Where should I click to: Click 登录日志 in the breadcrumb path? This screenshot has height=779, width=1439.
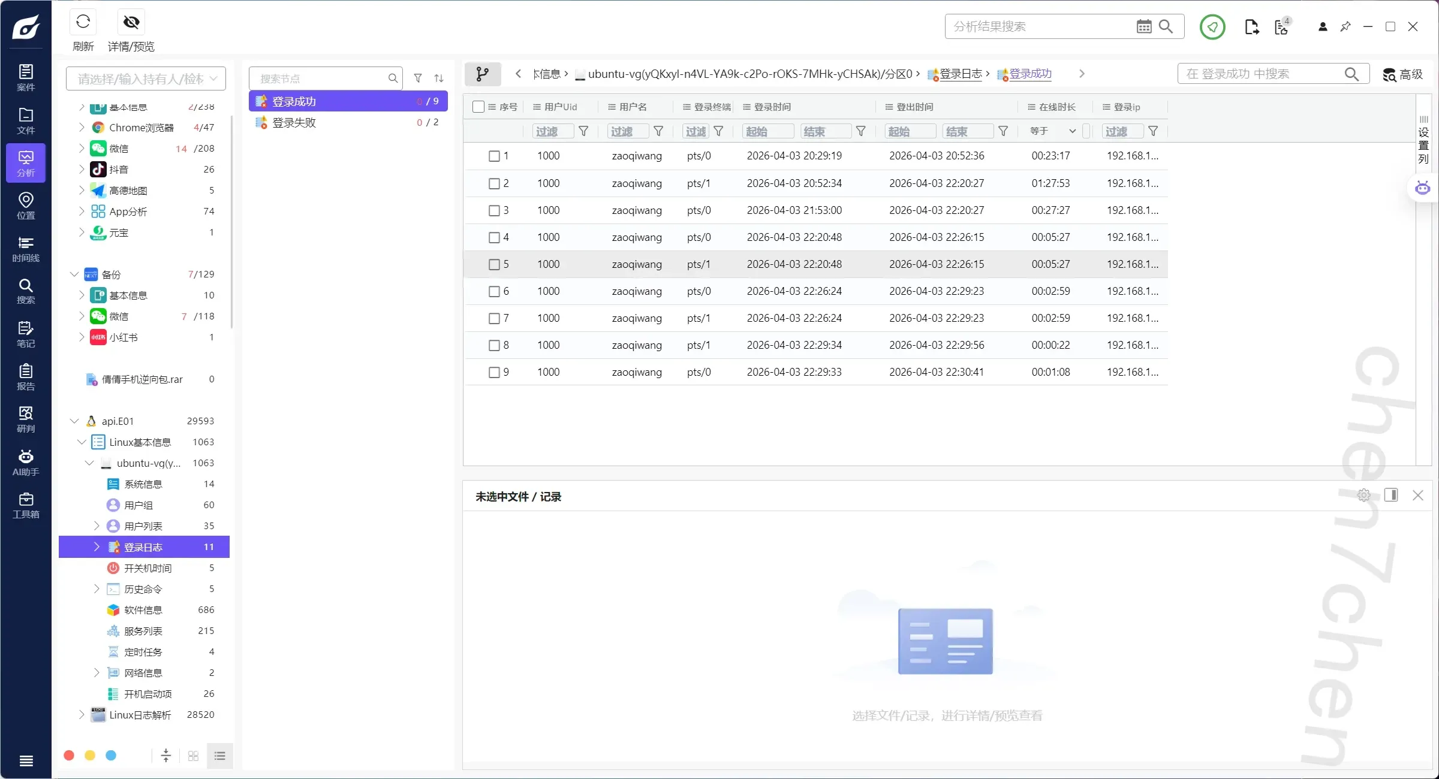(x=960, y=74)
